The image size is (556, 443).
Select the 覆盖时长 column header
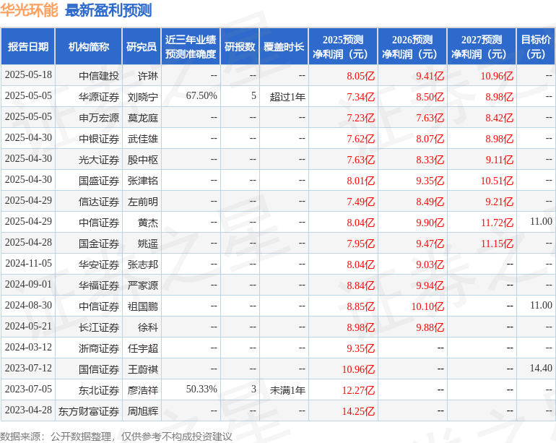[x=284, y=46]
